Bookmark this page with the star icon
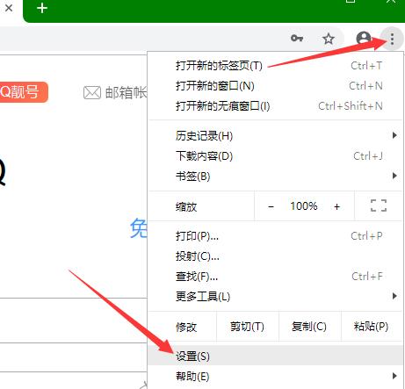Viewport: 405px width, 389px height. 329,39
